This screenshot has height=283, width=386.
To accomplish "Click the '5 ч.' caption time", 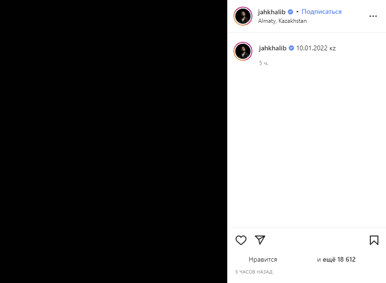I will pyautogui.click(x=263, y=63).
